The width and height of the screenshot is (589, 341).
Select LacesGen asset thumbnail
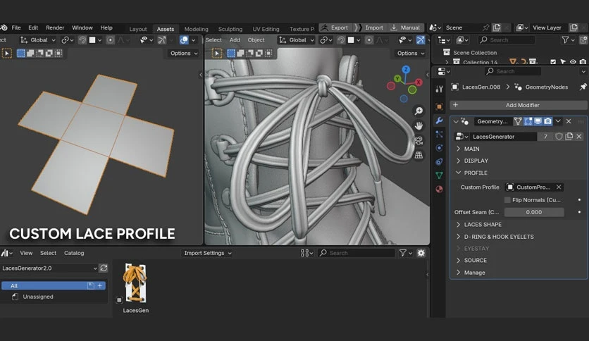click(x=135, y=283)
